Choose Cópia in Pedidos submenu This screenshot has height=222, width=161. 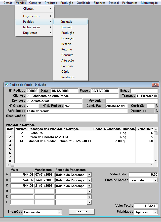pyautogui.click(x=70, y=71)
